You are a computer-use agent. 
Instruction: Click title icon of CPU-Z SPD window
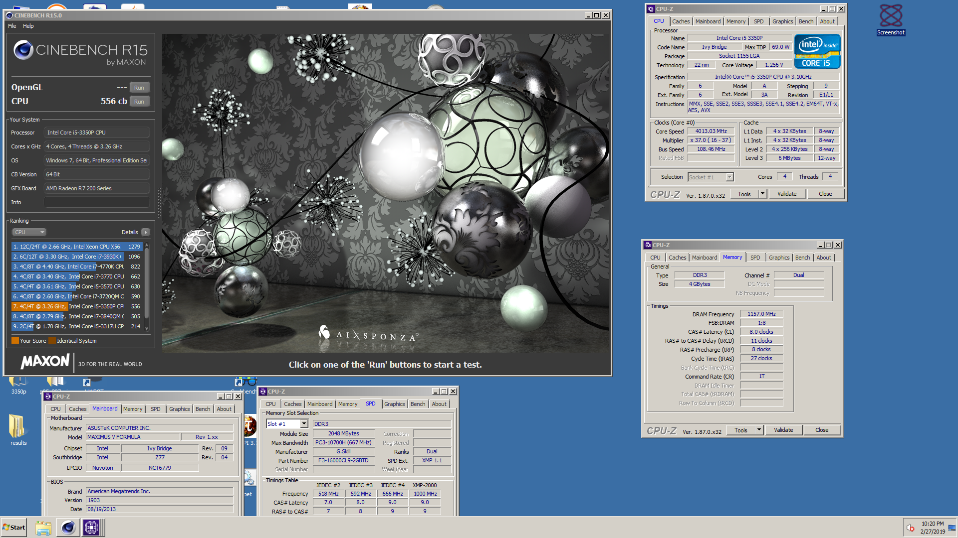pos(263,392)
